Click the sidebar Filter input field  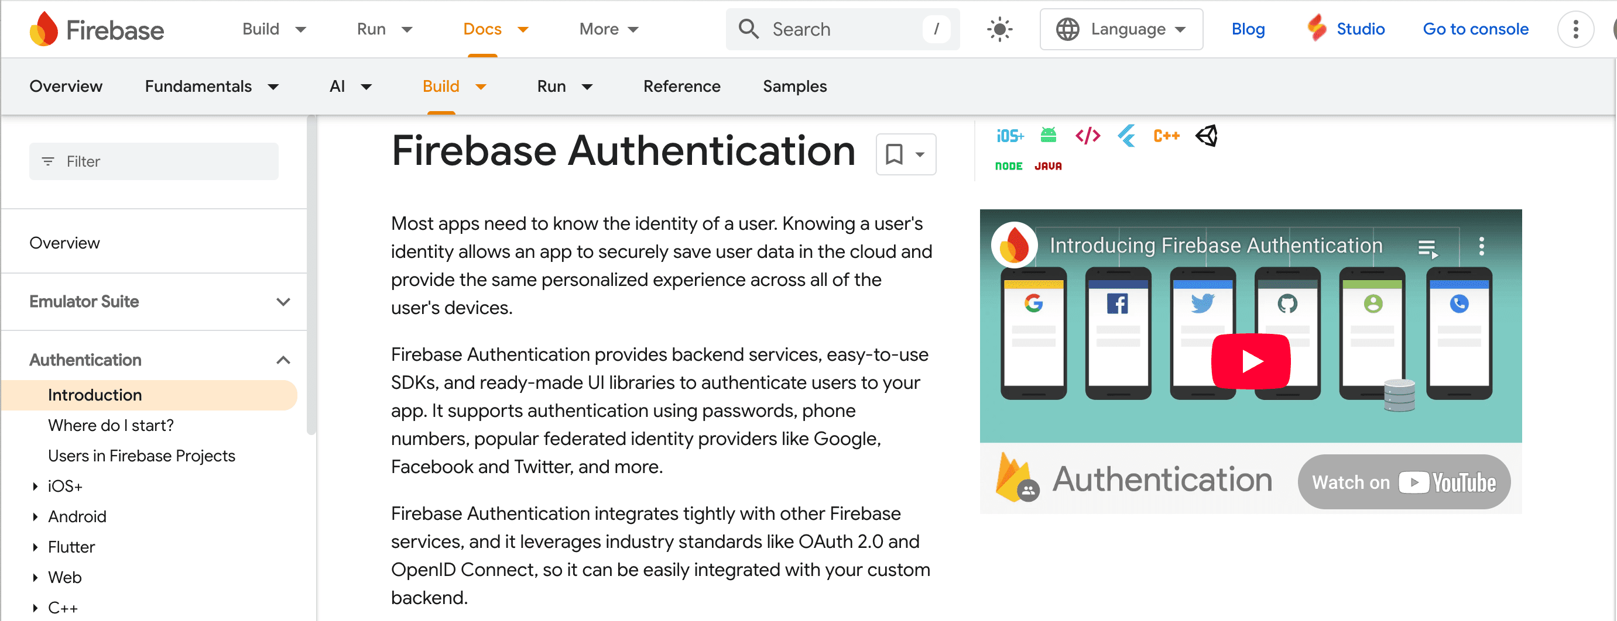point(154,162)
